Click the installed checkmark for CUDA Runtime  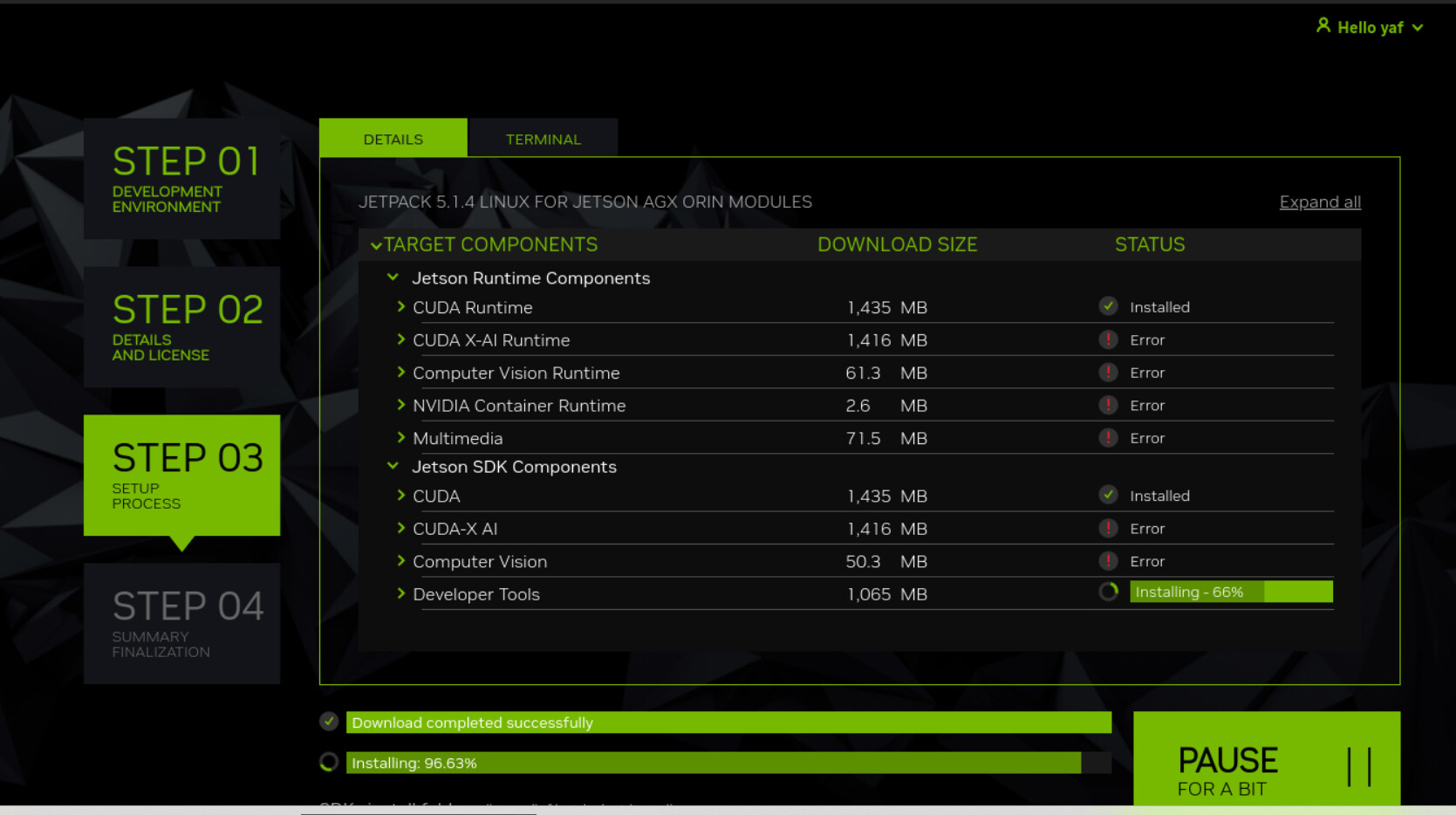click(x=1108, y=306)
